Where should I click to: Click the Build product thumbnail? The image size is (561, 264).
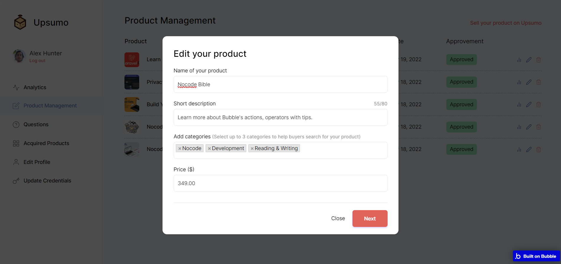(132, 104)
